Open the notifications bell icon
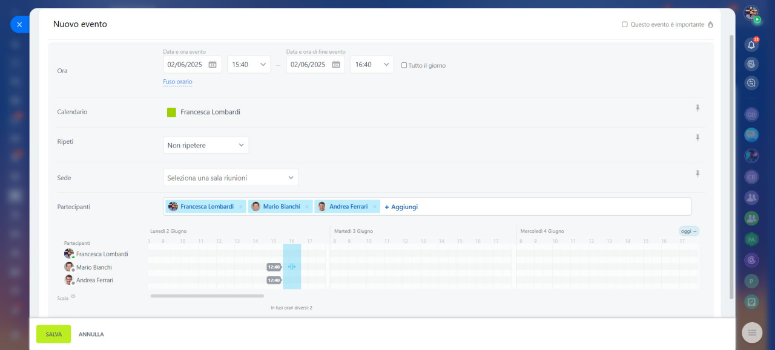Image resolution: width=775 pixels, height=350 pixels. pos(751,45)
